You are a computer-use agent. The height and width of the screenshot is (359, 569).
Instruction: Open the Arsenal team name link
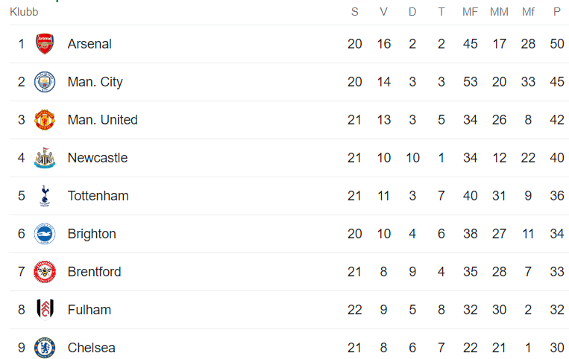point(89,44)
